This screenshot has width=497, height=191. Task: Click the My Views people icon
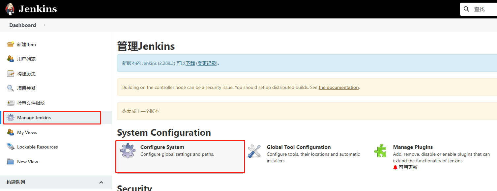11,132
